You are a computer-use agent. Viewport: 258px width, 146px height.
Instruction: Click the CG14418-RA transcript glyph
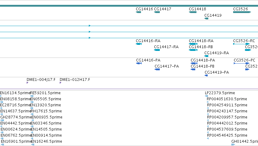tap(193, 44)
